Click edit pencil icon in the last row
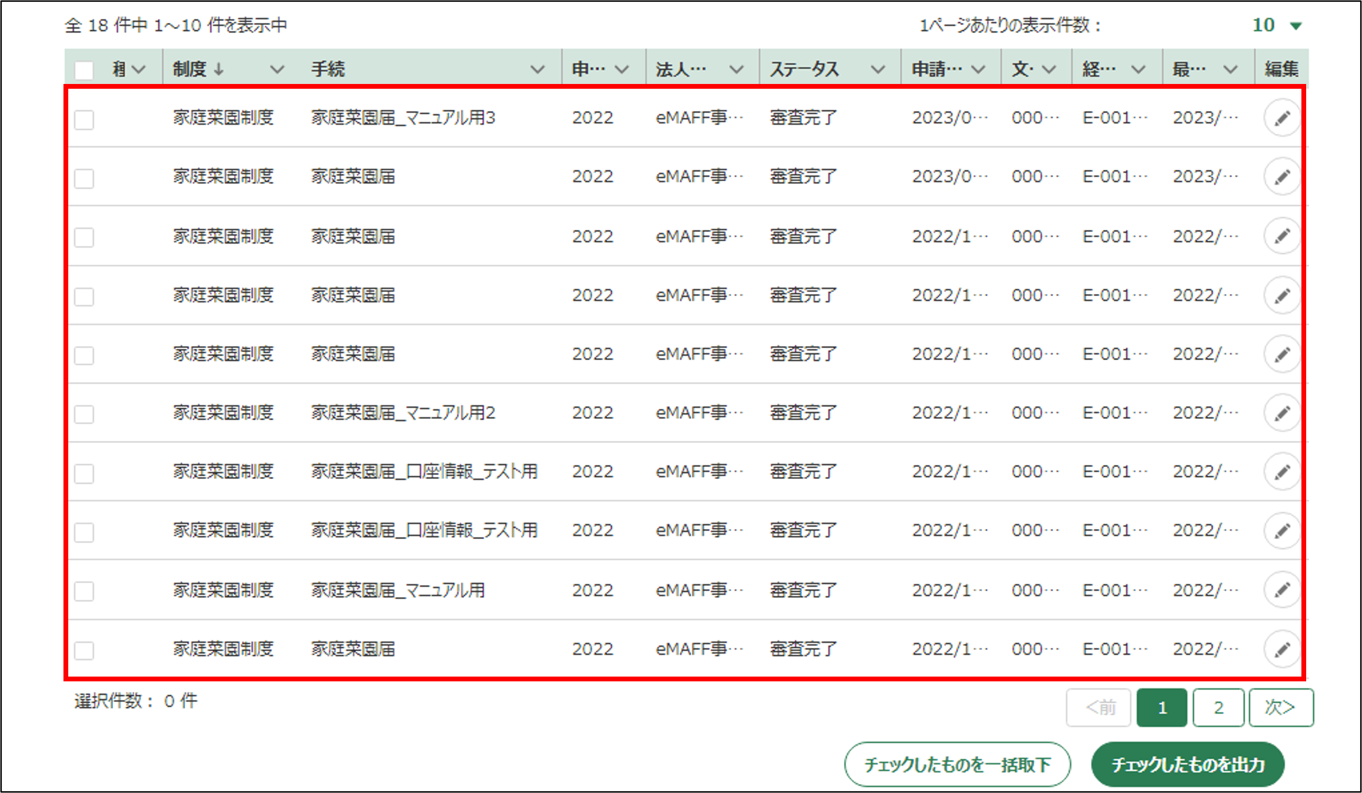The image size is (1362, 793). 1282,649
